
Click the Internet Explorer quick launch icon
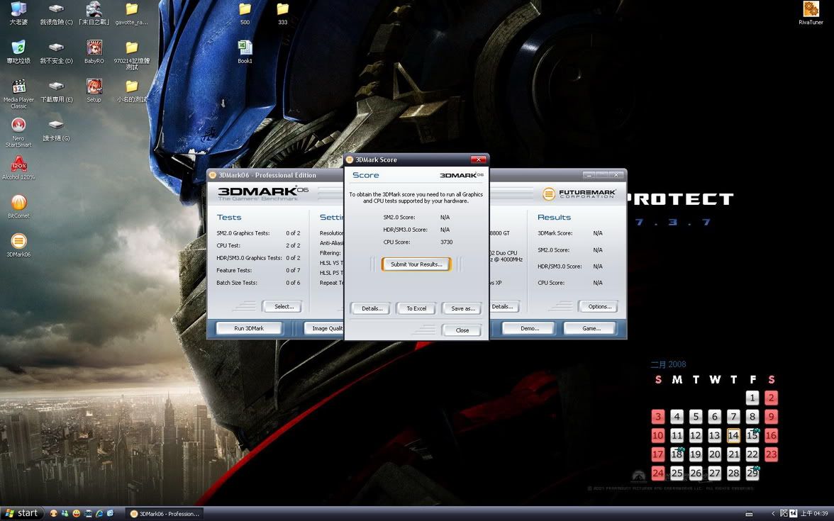99,513
